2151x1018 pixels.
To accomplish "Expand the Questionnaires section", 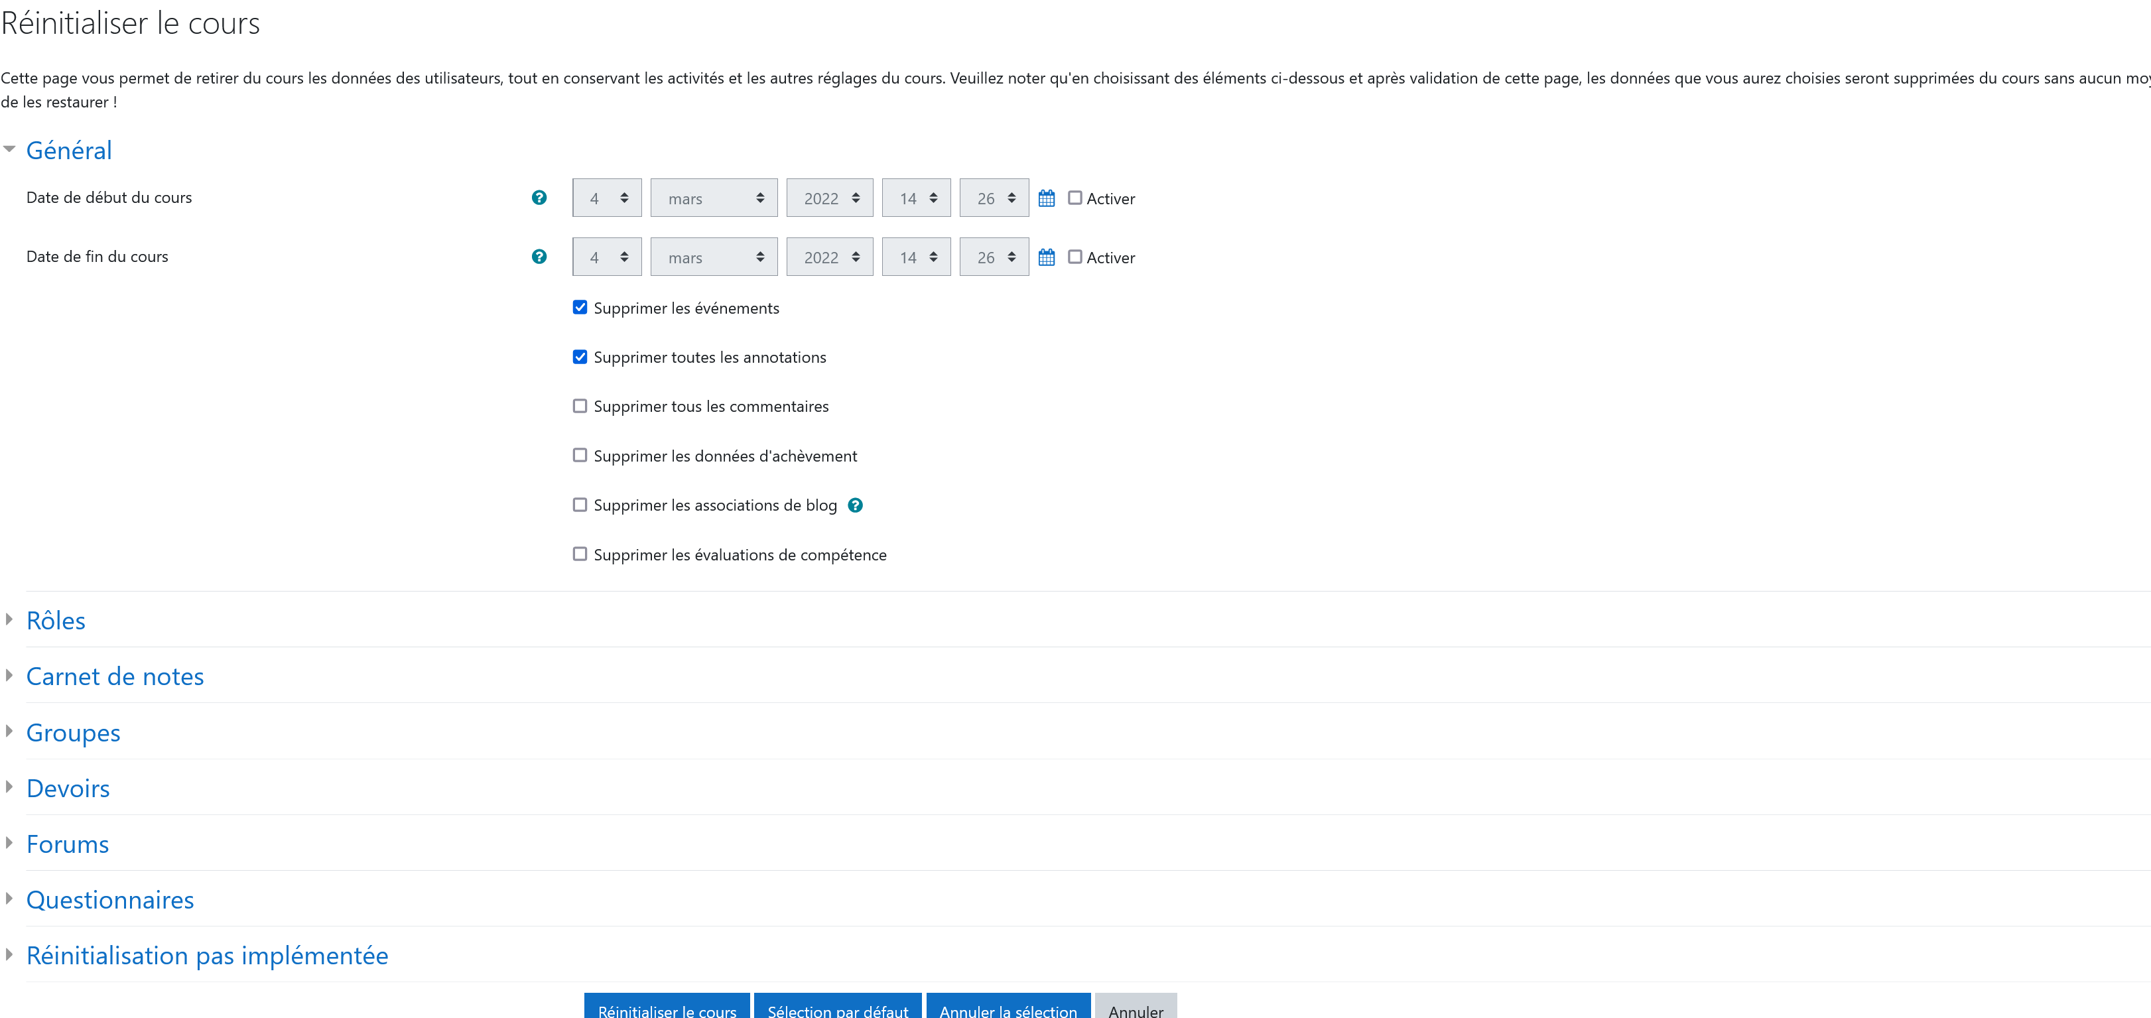I will pos(110,900).
